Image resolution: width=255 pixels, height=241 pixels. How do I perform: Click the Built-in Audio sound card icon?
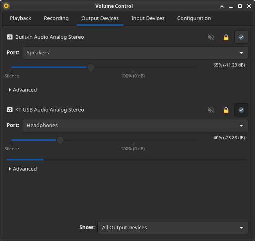[10, 37]
